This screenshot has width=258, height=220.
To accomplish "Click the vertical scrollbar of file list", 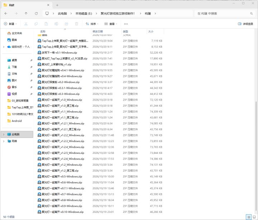I will pos(256,156).
